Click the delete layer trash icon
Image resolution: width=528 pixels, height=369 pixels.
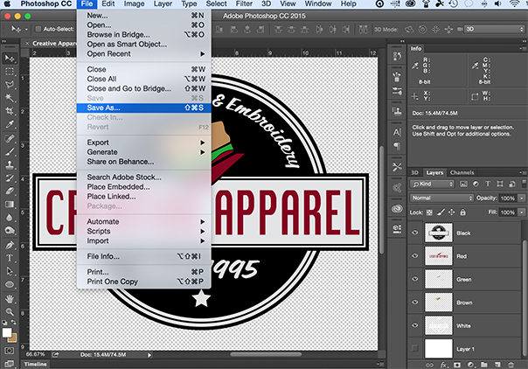511,365
